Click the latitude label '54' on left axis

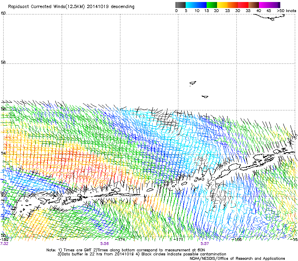(x=3, y=153)
